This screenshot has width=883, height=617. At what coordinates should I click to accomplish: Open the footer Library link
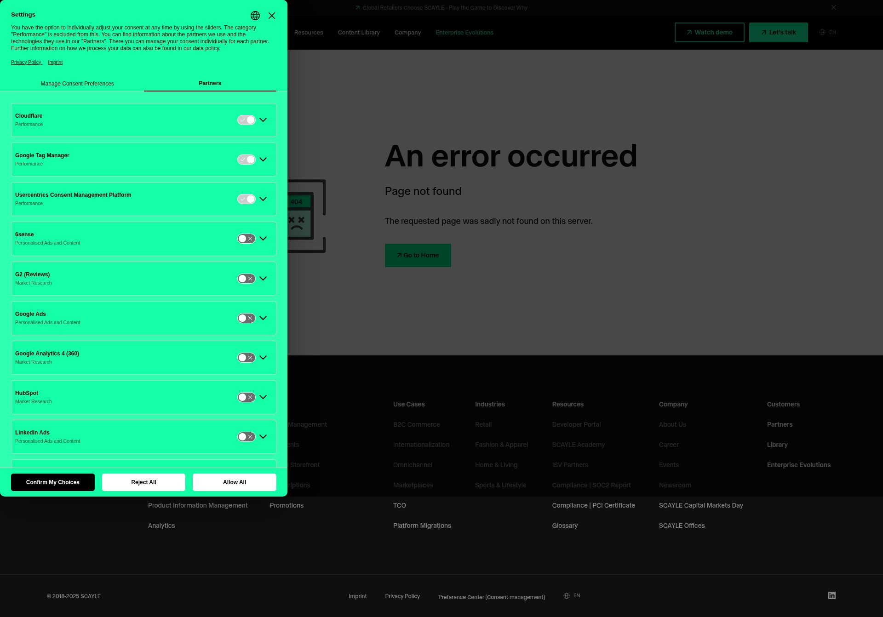(777, 445)
